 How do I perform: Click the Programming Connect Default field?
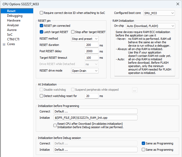pos(95,111)
